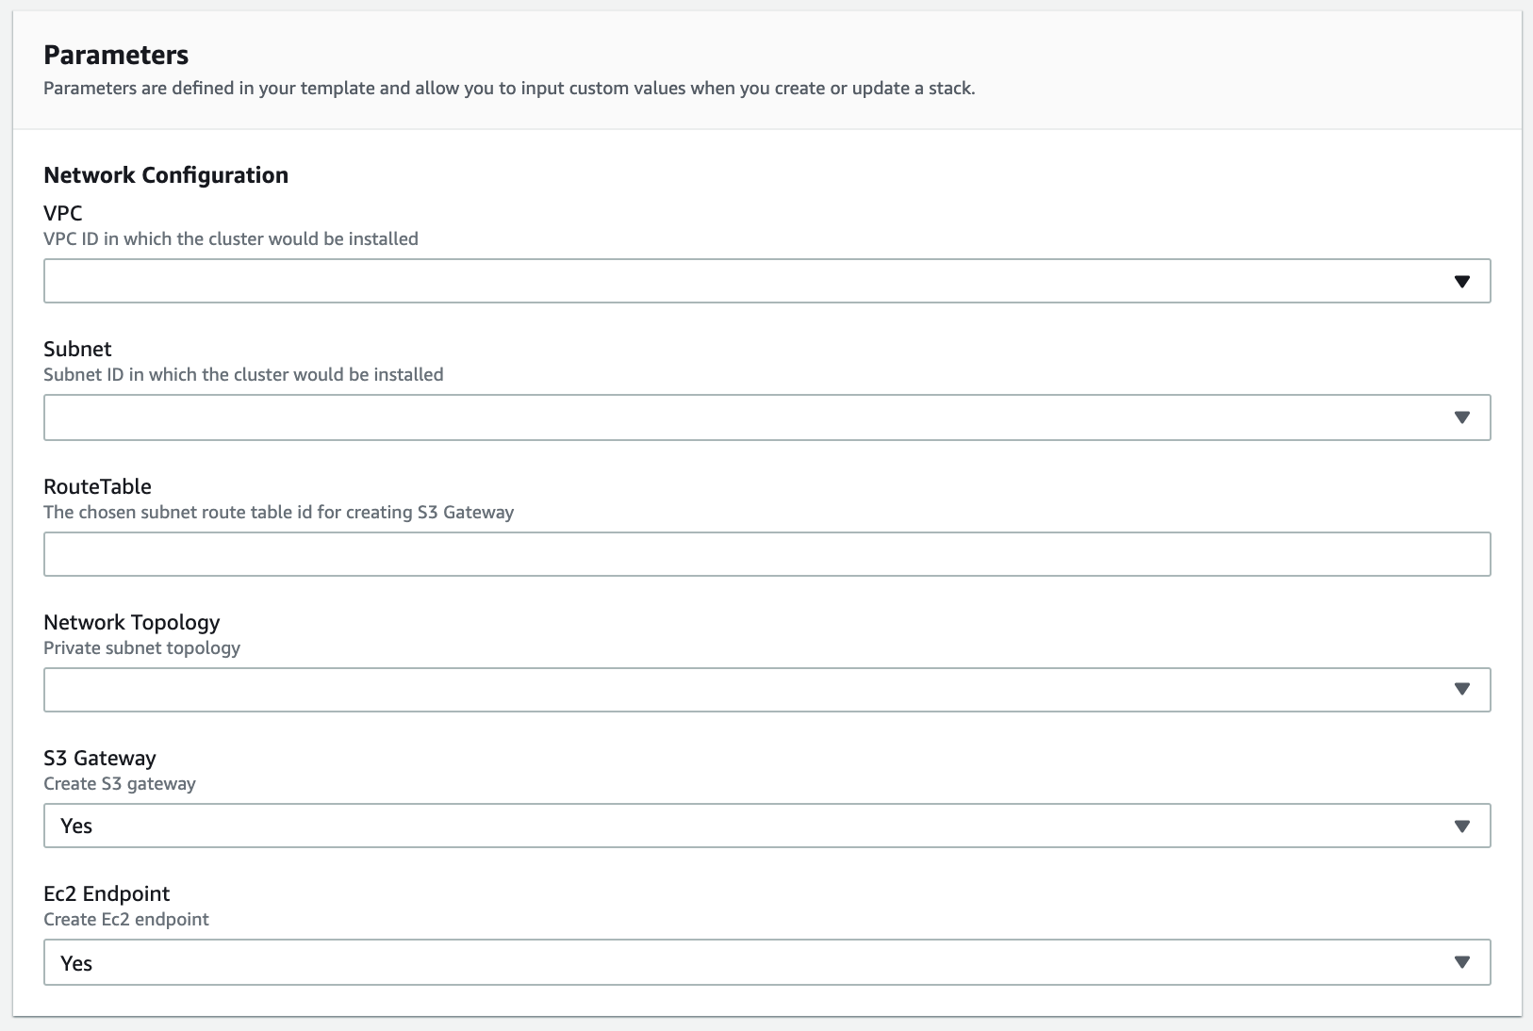The height and width of the screenshot is (1031, 1533).
Task: Click the Ec2 Endpoint field label
Action: [107, 893]
